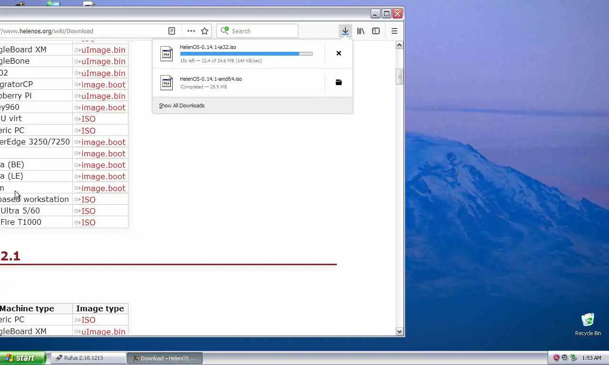The width and height of the screenshot is (609, 365).
Task: Click the search magnifier icon in search box
Action: click(225, 31)
